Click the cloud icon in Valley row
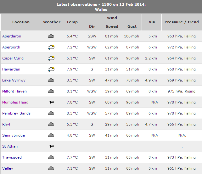 (x=51, y=168)
